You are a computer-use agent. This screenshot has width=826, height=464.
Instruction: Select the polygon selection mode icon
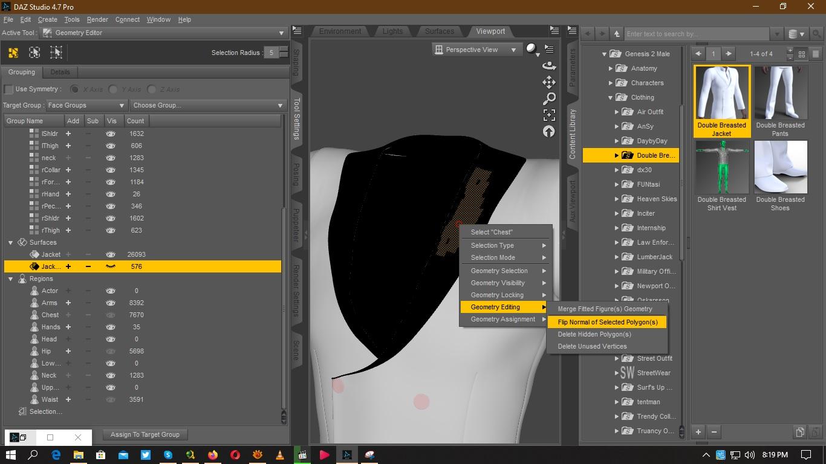(x=13, y=53)
